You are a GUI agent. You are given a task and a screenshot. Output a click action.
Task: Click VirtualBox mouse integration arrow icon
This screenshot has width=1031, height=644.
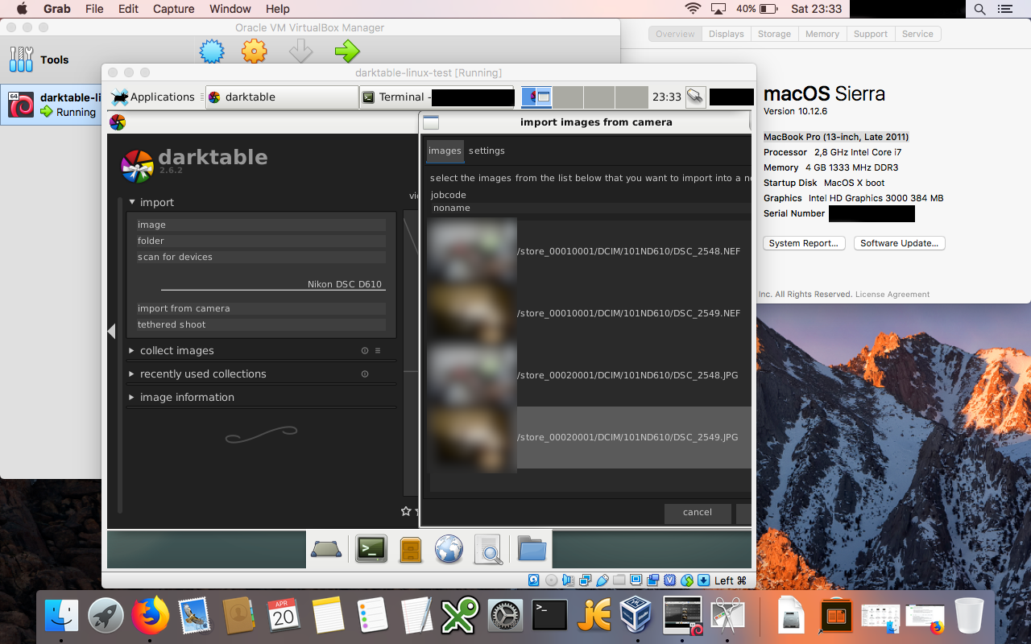coord(704,580)
